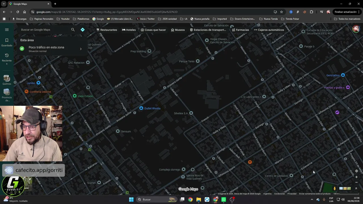The height and width of the screenshot is (204, 363).
Task: Click Enviar comentarios sobre el producto
Action: [315, 194]
